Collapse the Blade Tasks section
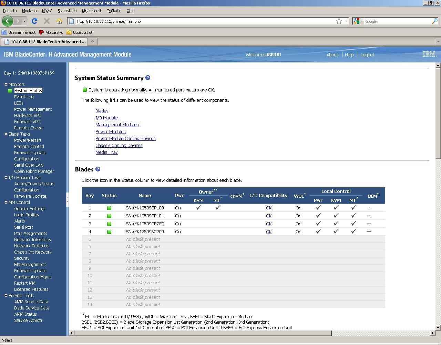Image resolution: width=441 pixels, height=345 pixels. tap(6, 134)
